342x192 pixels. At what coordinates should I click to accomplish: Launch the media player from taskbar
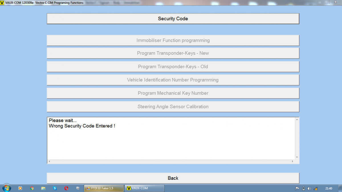coord(20,188)
